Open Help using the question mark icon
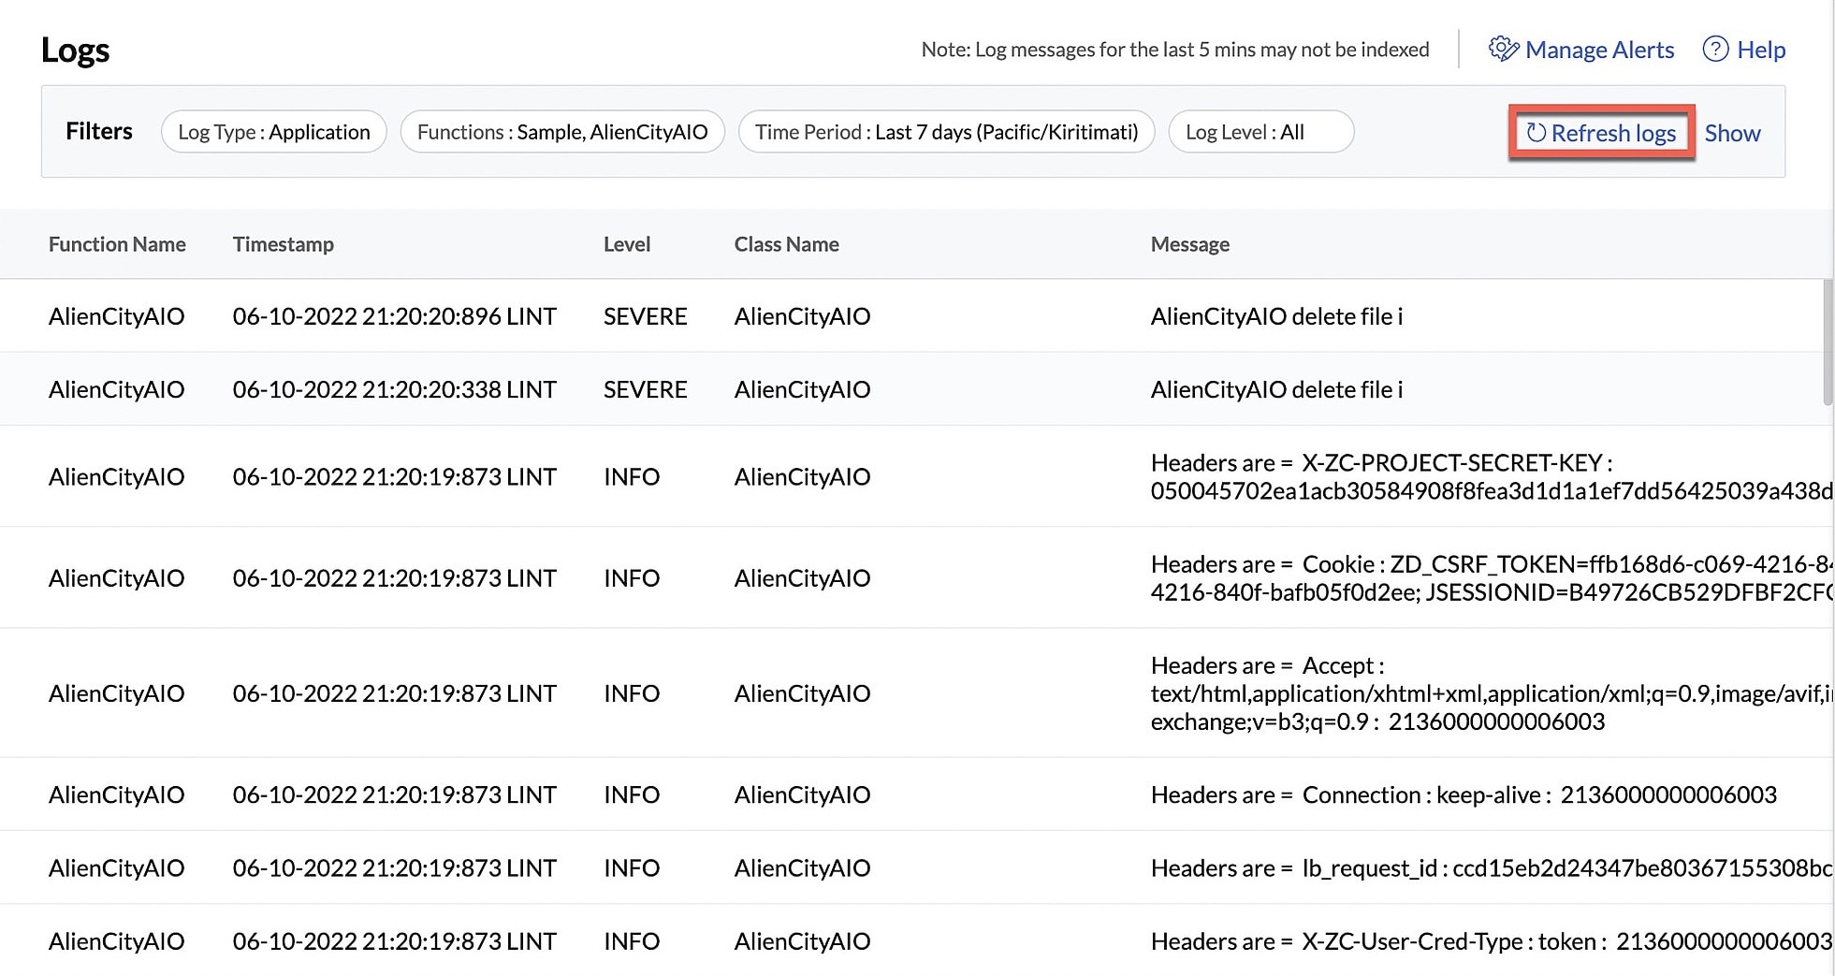The width and height of the screenshot is (1835, 976). pos(1716,49)
